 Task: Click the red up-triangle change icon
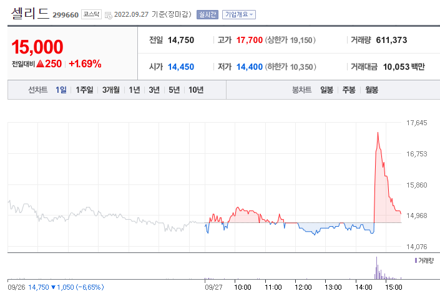point(40,64)
